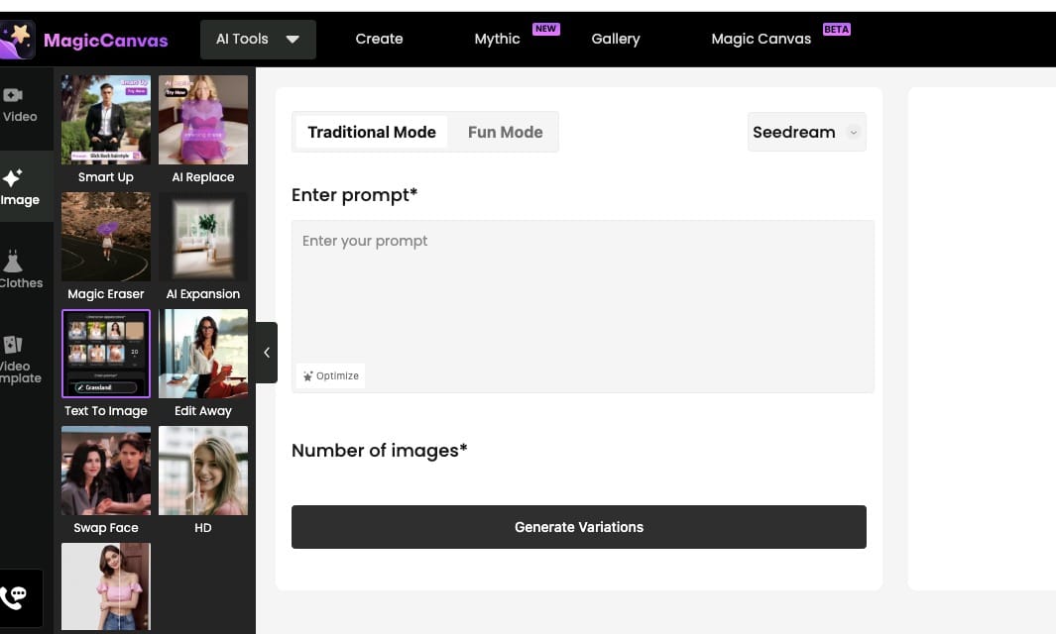Click the Generate Variations button
This screenshot has width=1056, height=634.
point(578,527)
